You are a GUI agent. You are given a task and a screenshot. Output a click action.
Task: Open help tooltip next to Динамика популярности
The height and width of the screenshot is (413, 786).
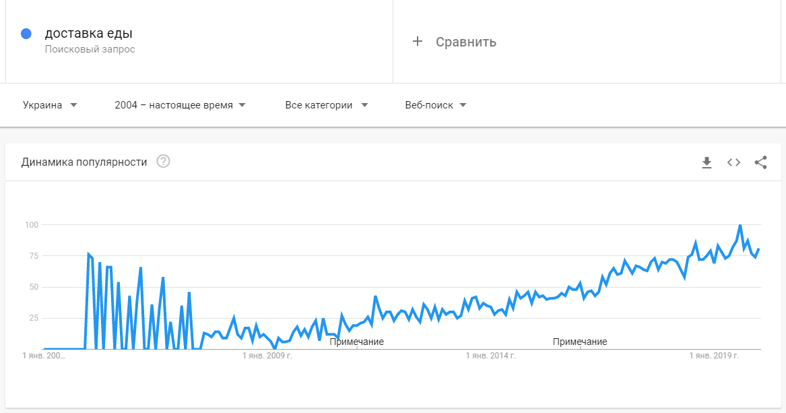coord(164,162)
